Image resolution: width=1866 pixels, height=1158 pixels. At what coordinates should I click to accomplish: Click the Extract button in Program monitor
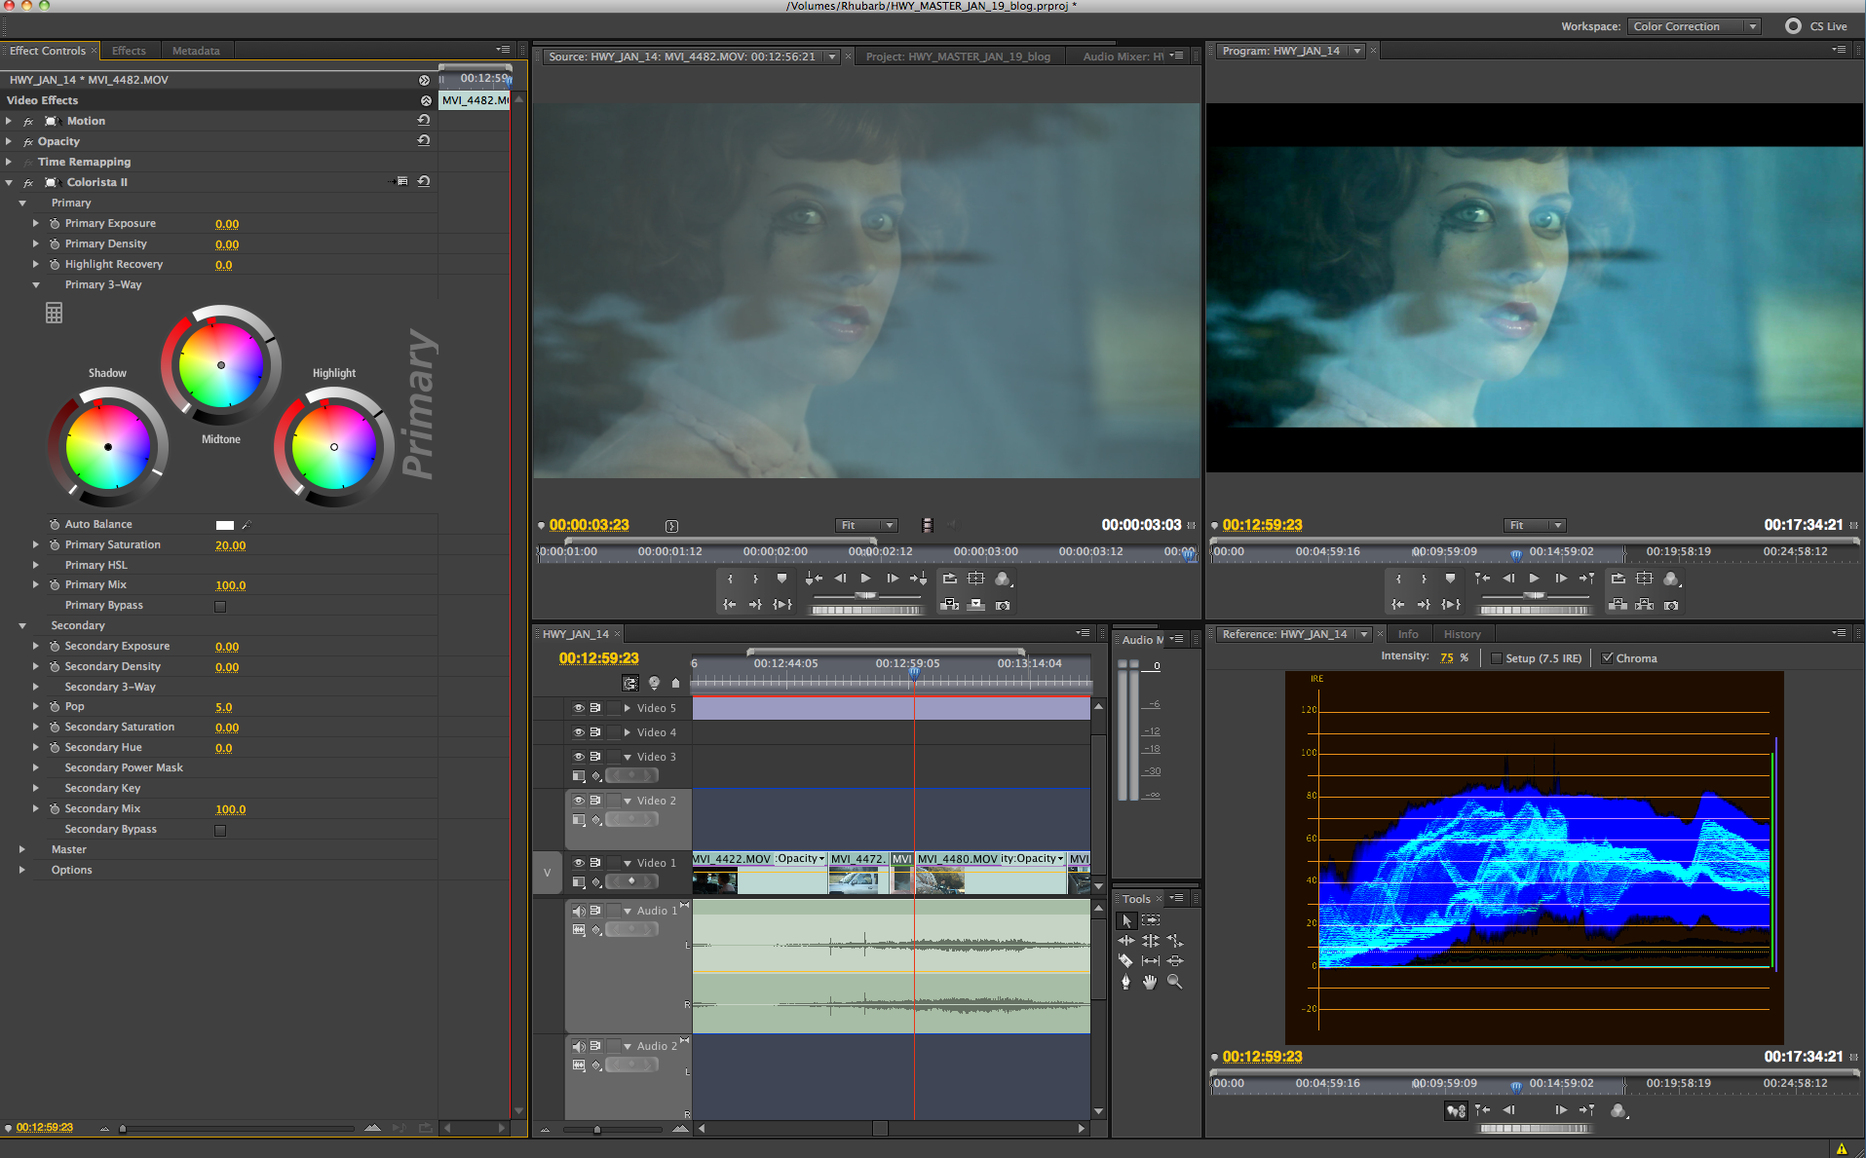click(x=1645, y=605)
